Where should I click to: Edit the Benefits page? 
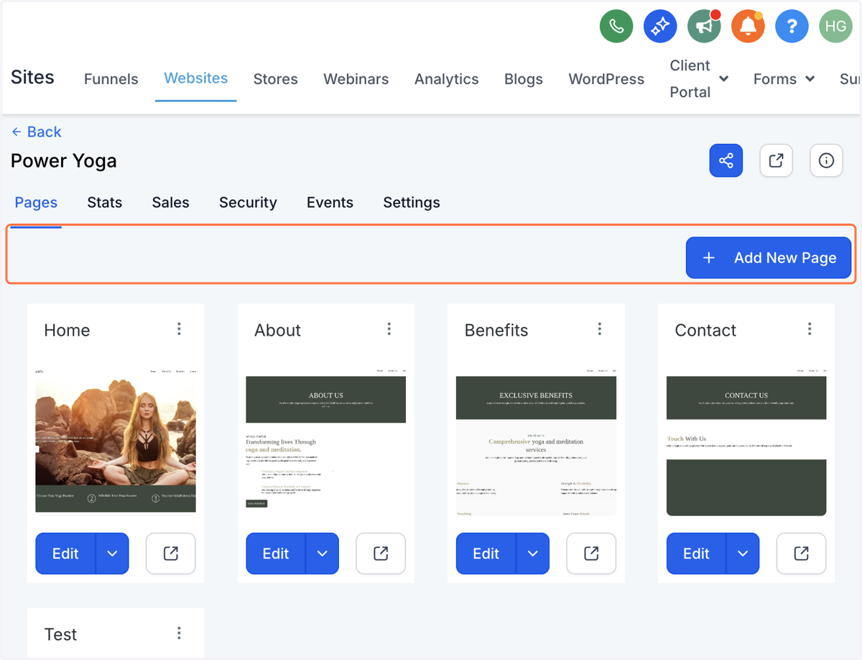pyautogui.click(x=486, y=554)
